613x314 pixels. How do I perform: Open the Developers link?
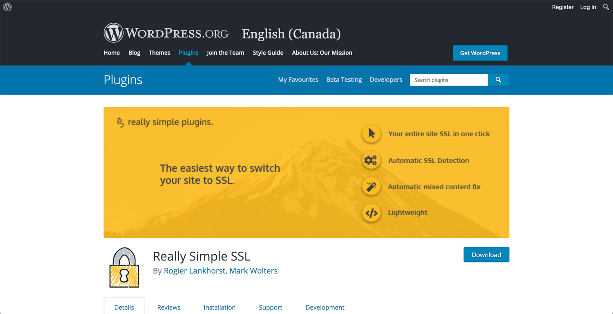[x=386, y=80]
